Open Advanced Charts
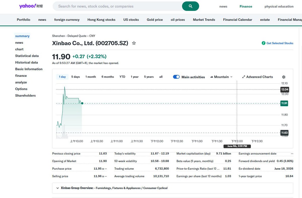 [x=257, y=77]
